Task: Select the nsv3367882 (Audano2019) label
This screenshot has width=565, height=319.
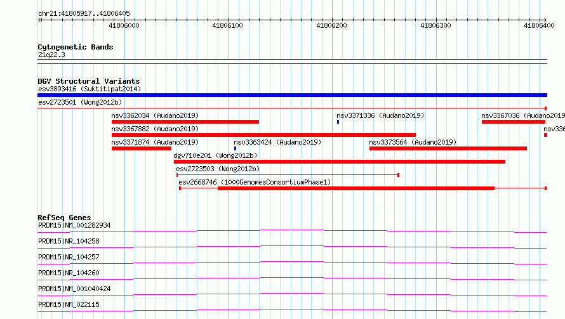Action: coord(155,129)
